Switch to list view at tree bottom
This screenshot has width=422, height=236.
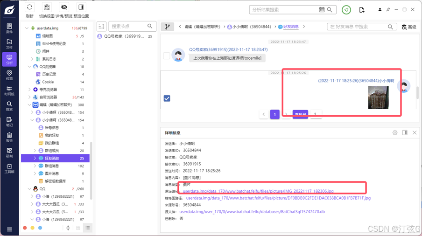pos(88,228)
